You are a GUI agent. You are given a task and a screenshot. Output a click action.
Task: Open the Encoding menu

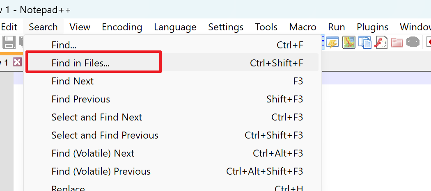tap(122, 27)
